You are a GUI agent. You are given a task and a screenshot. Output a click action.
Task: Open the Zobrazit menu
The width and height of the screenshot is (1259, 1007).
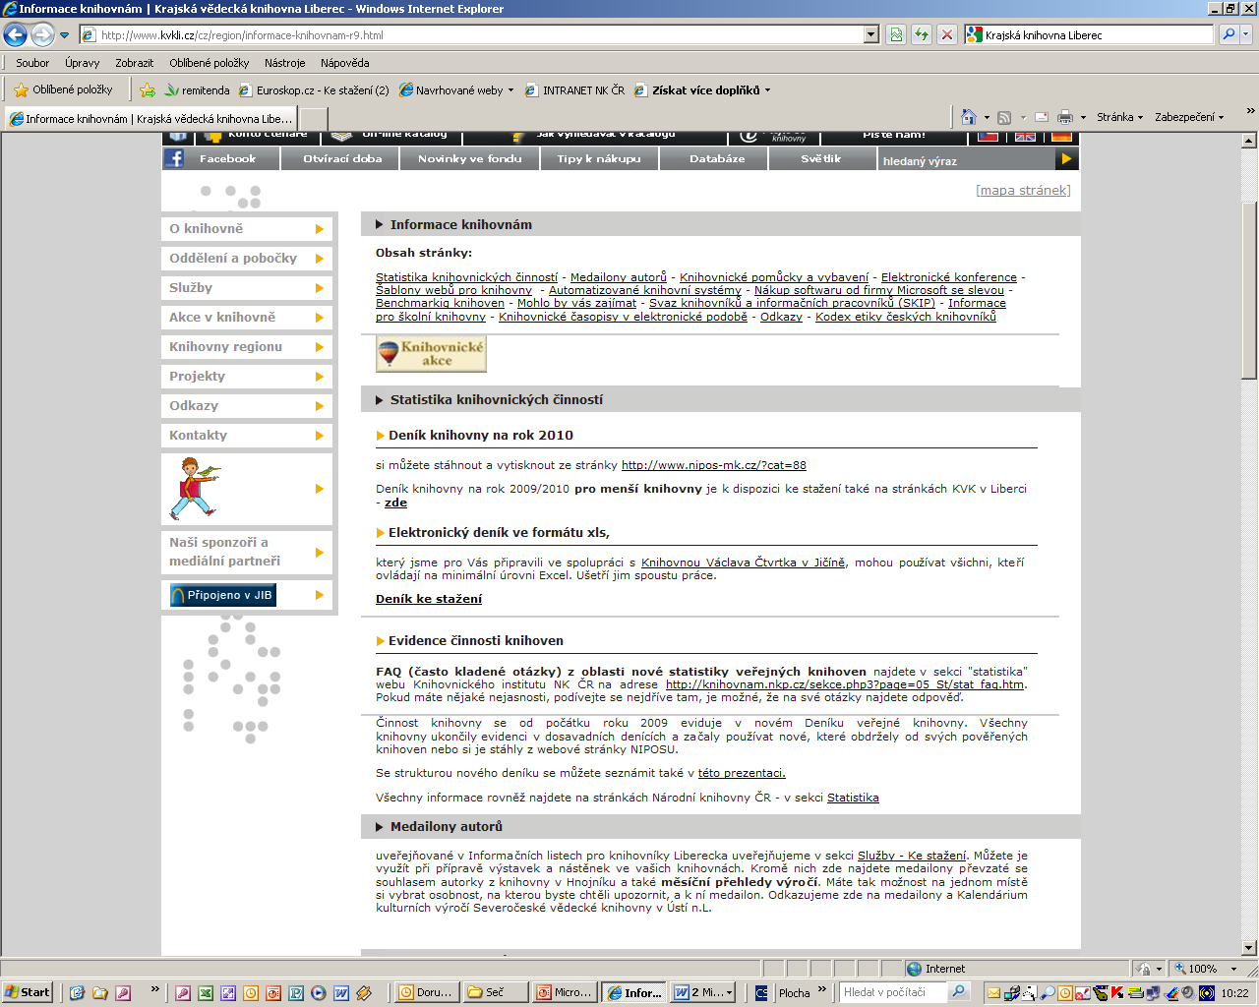(x=134, y=63)
